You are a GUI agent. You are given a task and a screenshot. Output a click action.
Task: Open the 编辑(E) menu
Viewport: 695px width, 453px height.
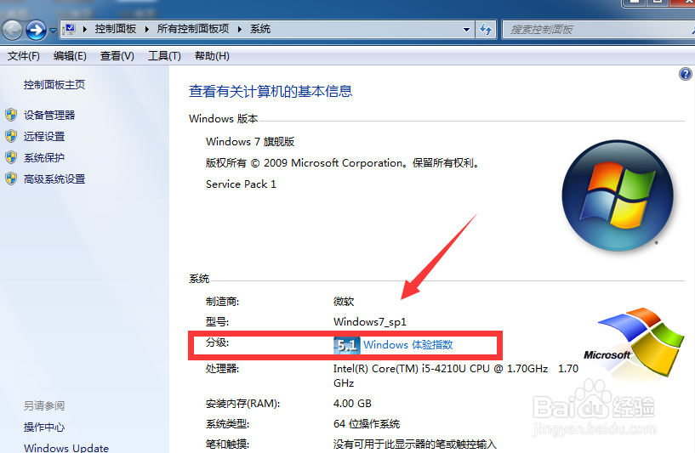[x=70, y=56]
